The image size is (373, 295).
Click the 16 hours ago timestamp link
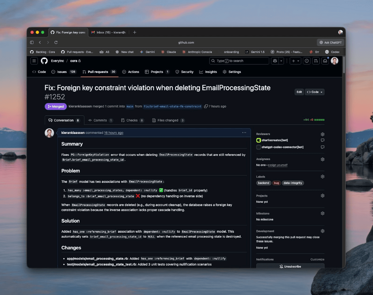(x=113, y=133)
